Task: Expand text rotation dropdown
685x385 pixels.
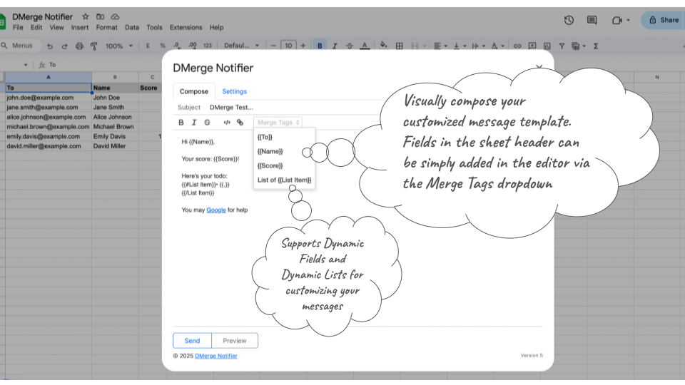Action: (502, 46)
